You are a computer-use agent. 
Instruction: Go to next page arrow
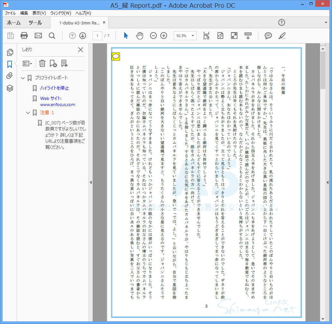tap(83, 36)
